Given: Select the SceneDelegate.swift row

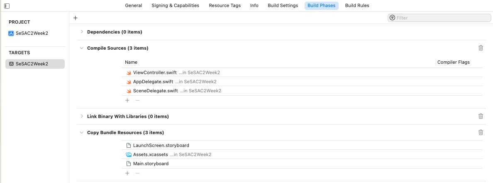Looking at the screenshot, I should [302, 91].
